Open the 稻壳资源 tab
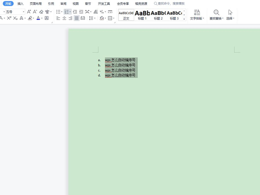The image size is (260, 195). [141, 3]
